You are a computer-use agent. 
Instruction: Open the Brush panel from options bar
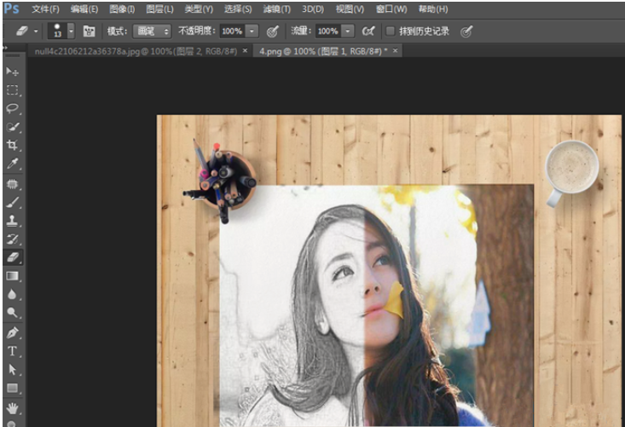89,31
